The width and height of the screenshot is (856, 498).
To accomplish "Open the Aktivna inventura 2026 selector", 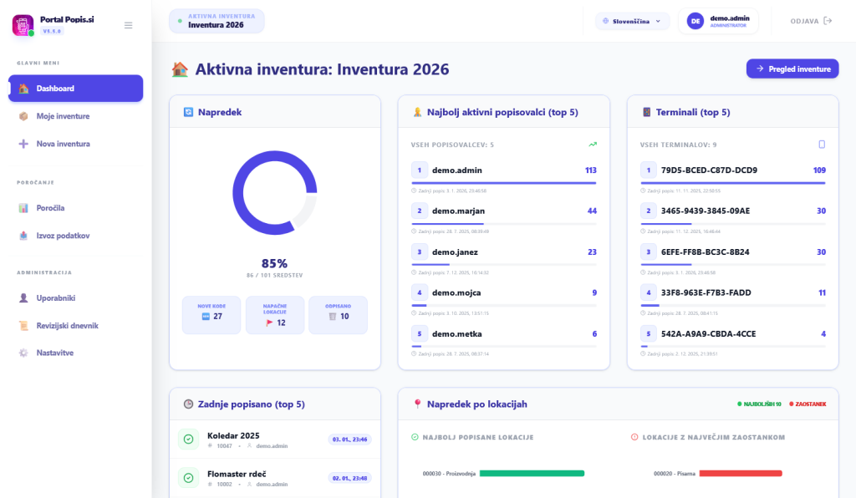I will click(x=217, y=21).
